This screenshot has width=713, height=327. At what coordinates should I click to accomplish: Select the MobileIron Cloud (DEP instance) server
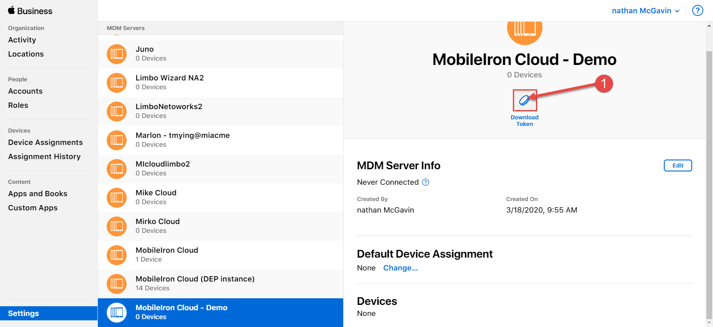pos(195,283)
